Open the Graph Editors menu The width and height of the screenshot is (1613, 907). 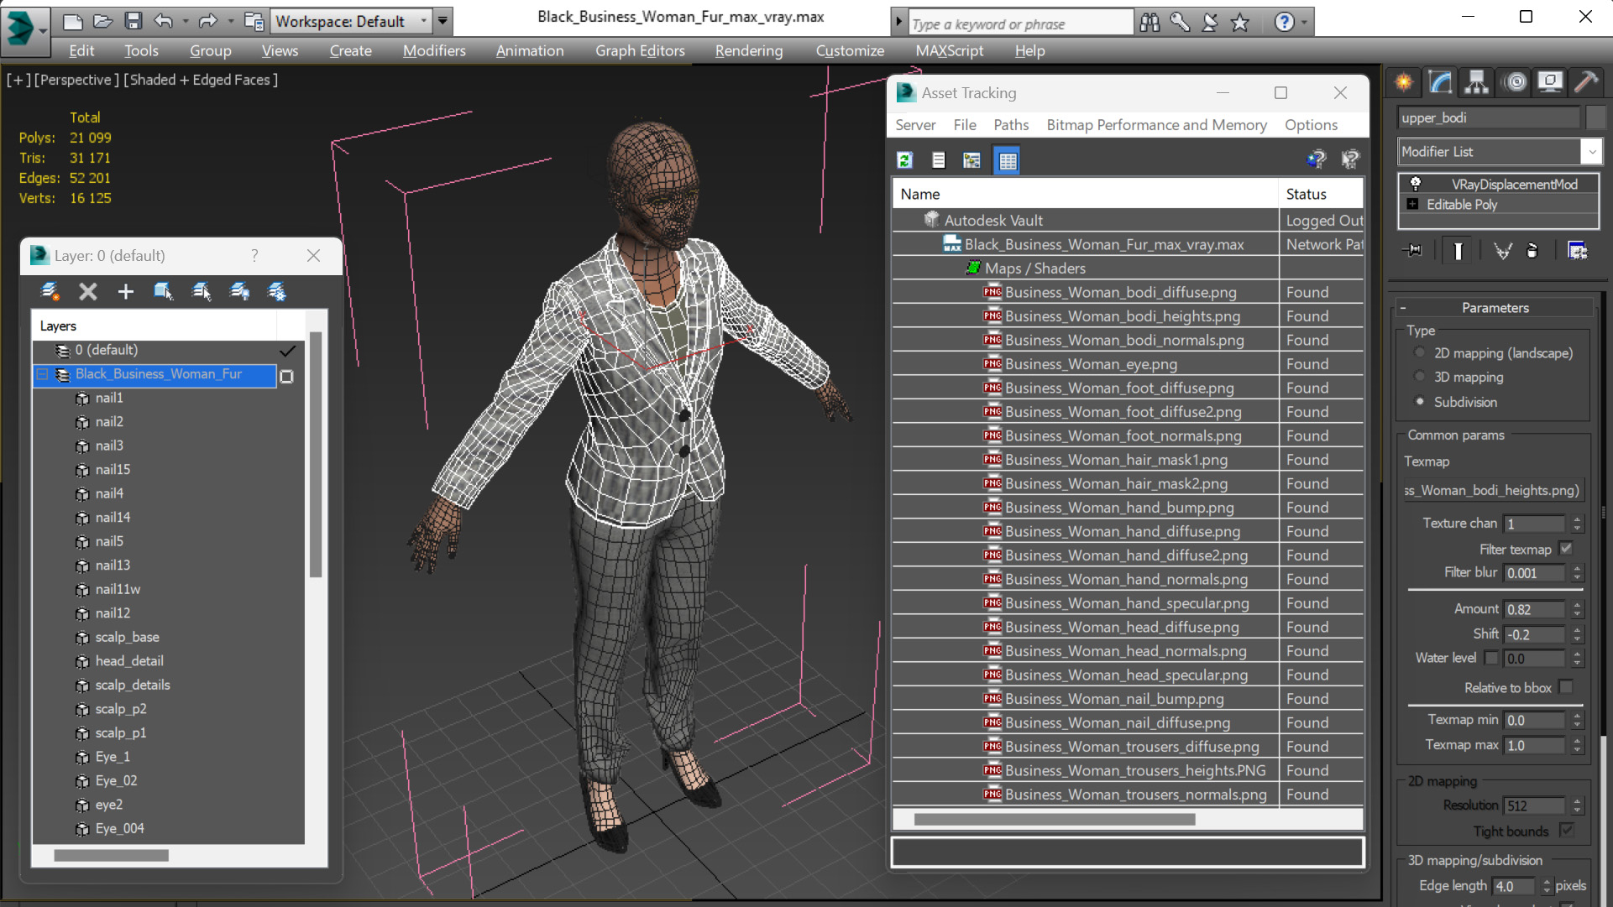point(640,51)
